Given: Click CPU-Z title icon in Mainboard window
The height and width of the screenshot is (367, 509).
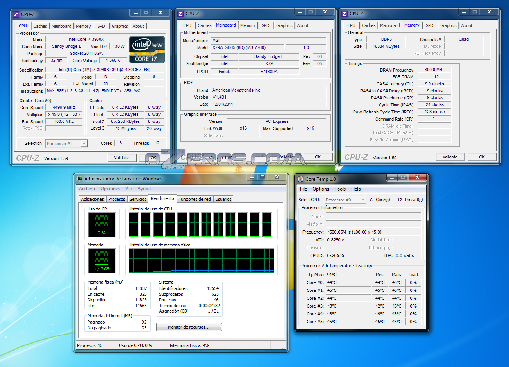Looking at the screenshot, I should (180, 14).
